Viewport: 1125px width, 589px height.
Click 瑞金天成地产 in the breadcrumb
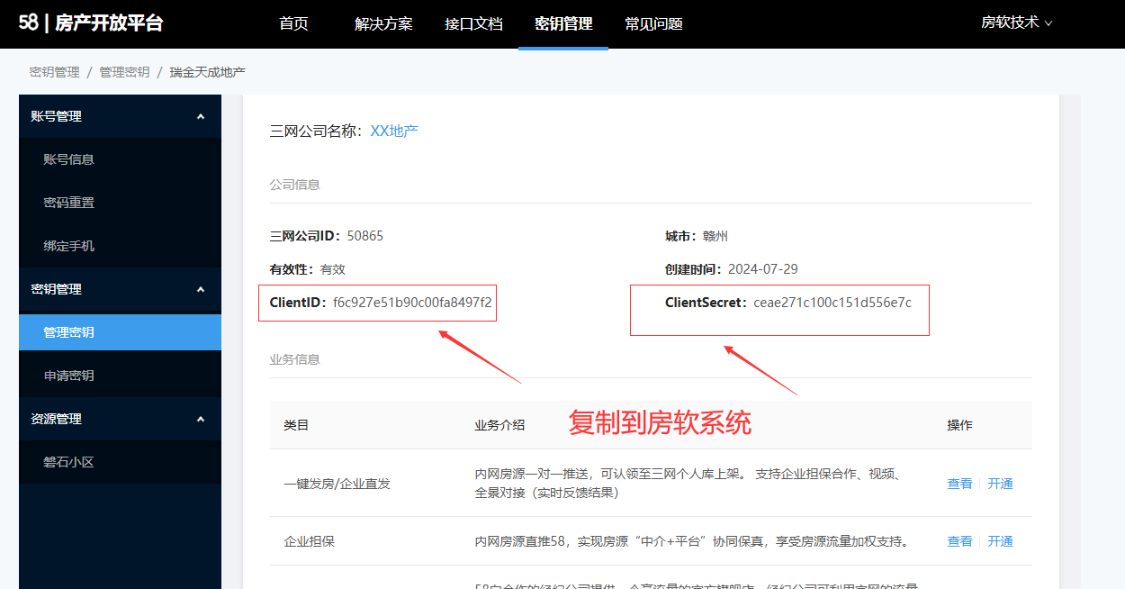pos(207,72)
